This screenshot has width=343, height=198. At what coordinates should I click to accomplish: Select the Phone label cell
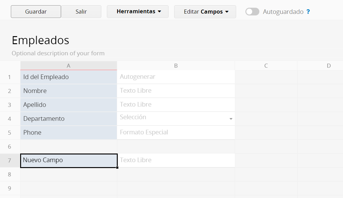pos(69,133)
